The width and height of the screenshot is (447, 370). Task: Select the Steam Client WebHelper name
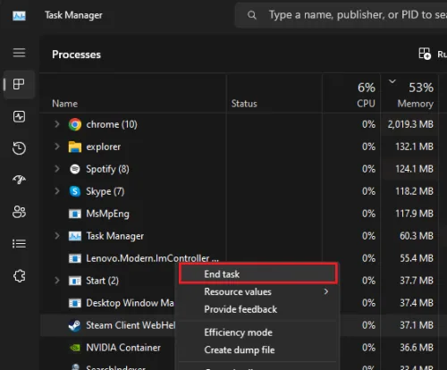tap(131, 325)
